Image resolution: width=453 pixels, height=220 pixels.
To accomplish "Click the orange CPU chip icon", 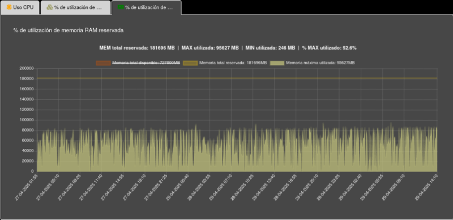I will tap(9, 7).
